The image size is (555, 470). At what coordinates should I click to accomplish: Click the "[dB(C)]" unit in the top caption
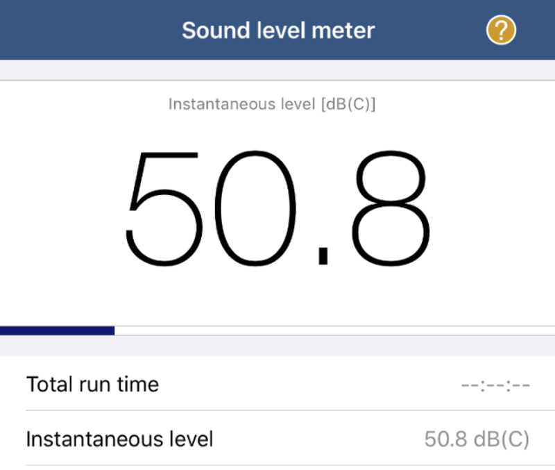352,105
